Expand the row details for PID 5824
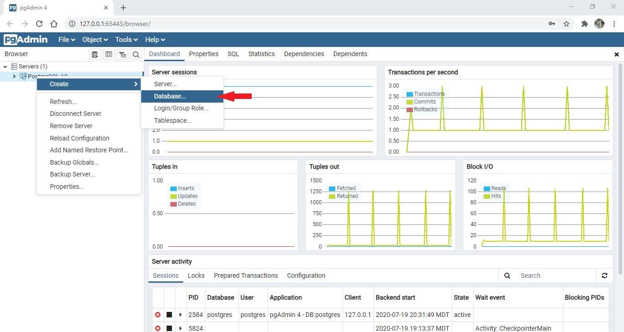Image resolution: width=624 pixels, height=332 pixels. pyautogui.click(x=180, y=328)
